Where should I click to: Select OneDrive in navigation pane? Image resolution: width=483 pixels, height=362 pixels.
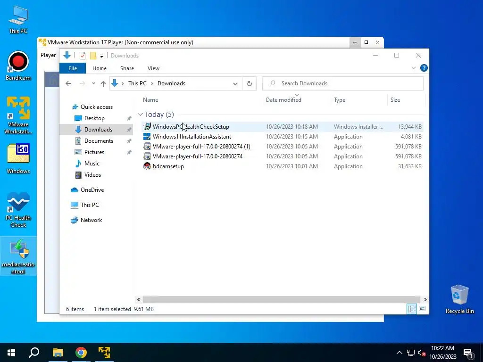[x=92, y=190]
